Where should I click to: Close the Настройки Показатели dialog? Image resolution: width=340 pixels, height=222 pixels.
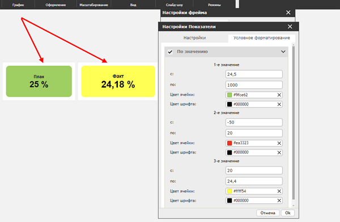point(290,27)
